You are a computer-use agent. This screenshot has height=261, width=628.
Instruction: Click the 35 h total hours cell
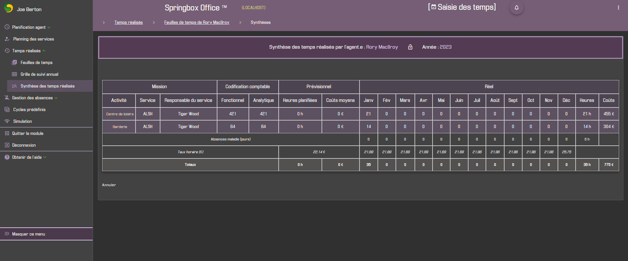(587, 165)
